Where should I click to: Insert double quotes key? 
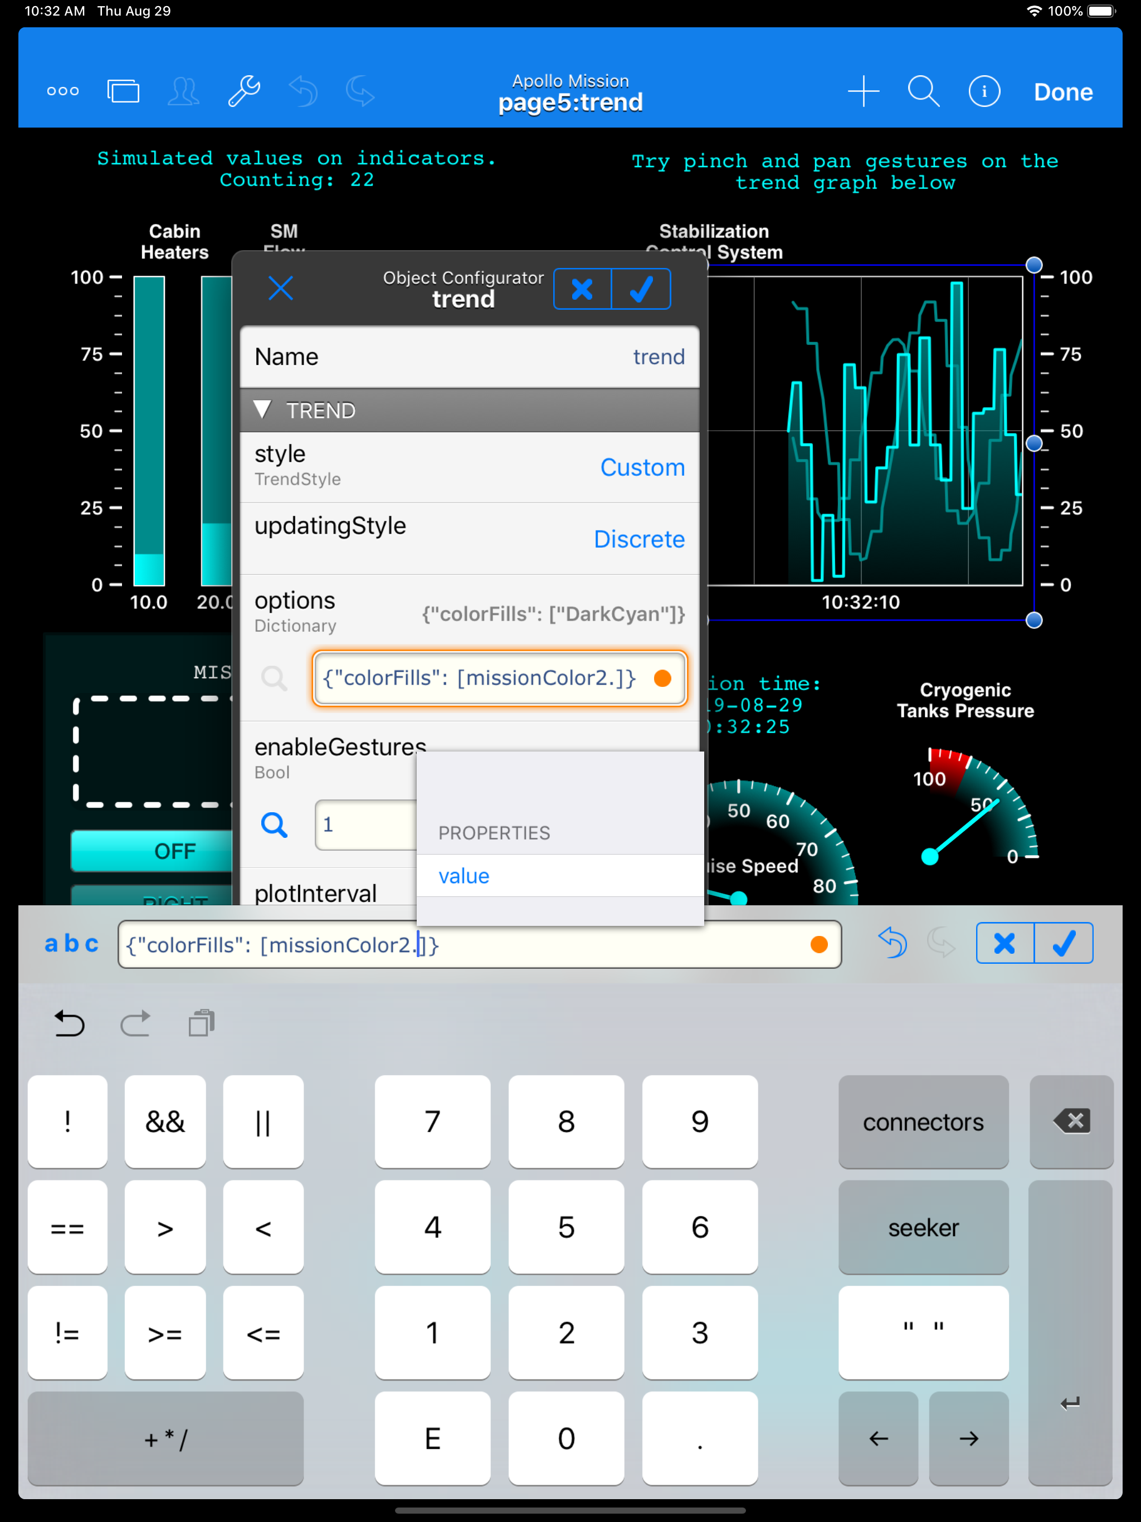pyautogui.click(x=924, y=1334)
